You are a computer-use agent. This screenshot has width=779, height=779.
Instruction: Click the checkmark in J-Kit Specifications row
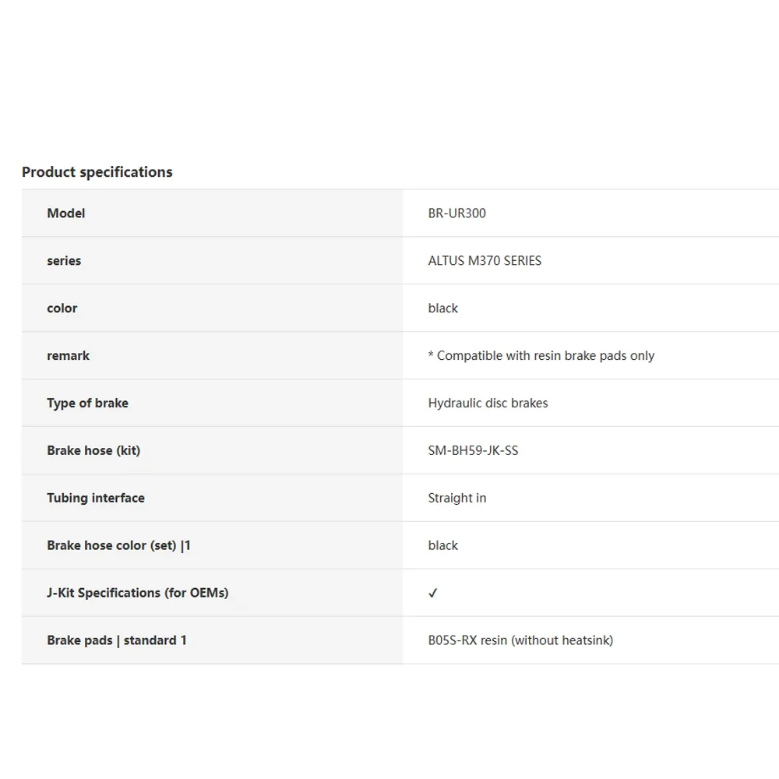(x=433, y=593)
